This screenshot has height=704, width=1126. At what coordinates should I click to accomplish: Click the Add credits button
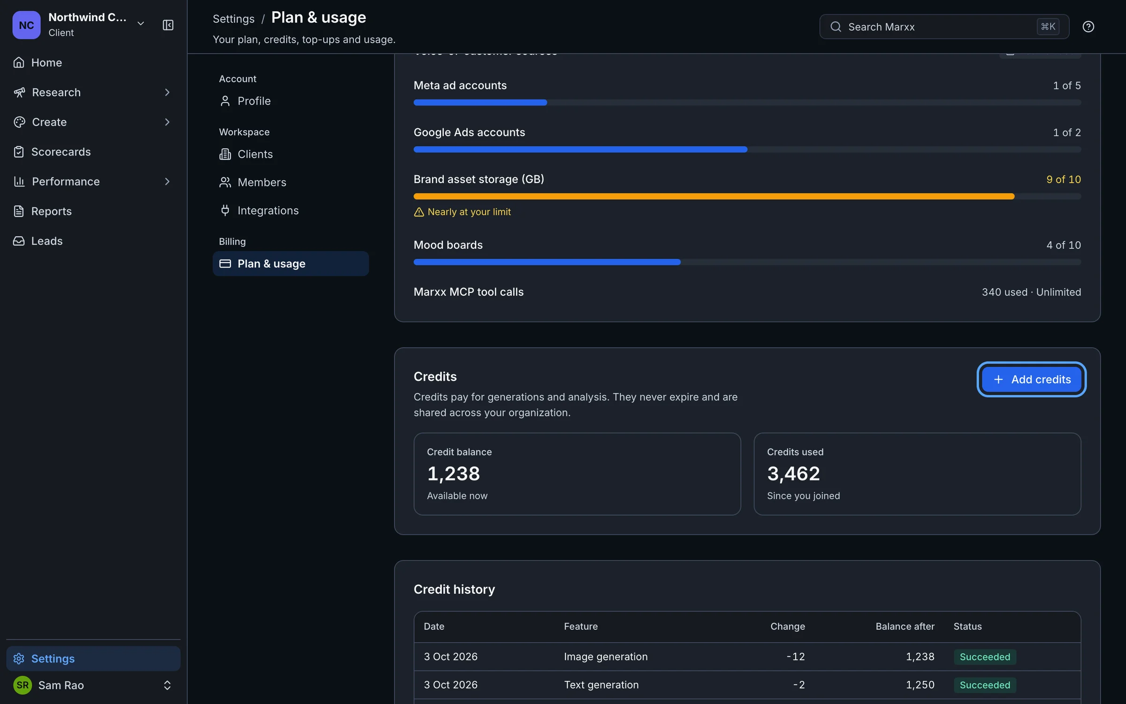tap(1031, 379)
